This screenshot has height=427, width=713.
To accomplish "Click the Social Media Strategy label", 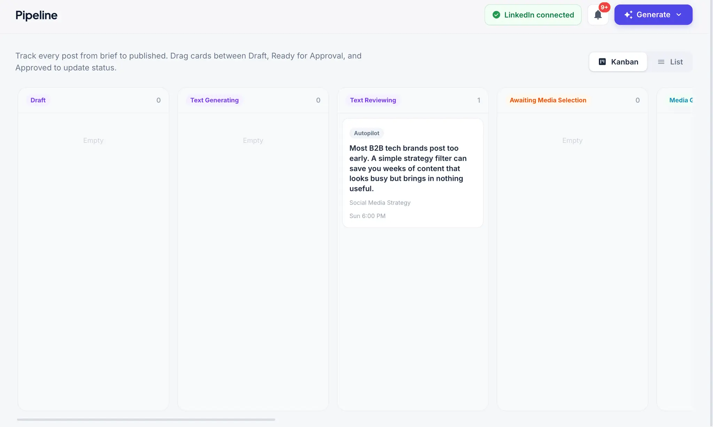I will click(x=380, y=203).
